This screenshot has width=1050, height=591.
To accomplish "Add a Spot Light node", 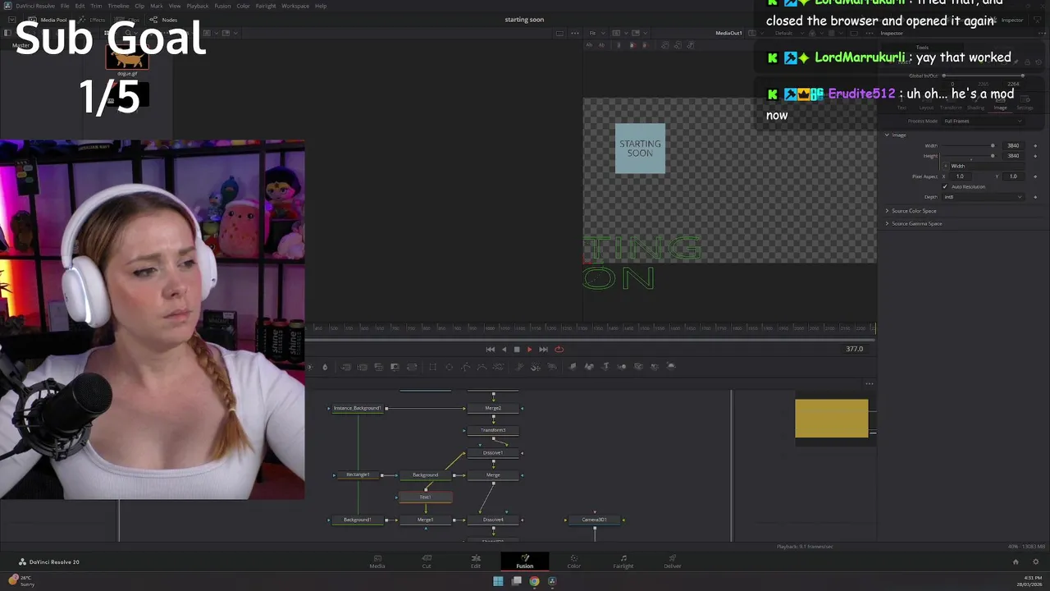I will 655,366.
